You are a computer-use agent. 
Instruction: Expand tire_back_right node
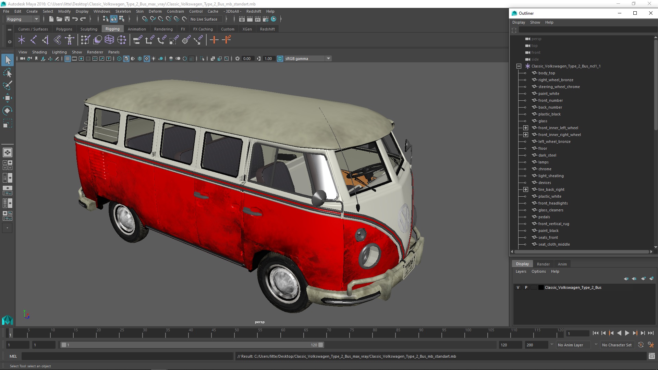pos(526,189)
